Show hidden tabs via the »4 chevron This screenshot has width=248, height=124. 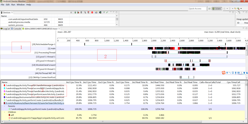point(239,12)
